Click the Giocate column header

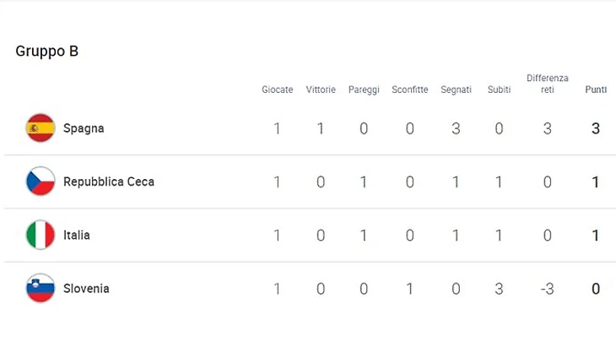coord(278,89)
